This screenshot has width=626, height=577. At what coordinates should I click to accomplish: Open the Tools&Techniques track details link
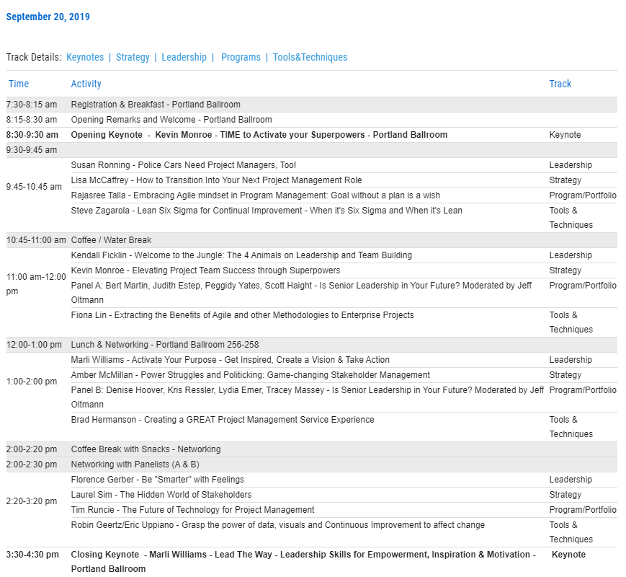pyautogui.click(x=310, y=57)
